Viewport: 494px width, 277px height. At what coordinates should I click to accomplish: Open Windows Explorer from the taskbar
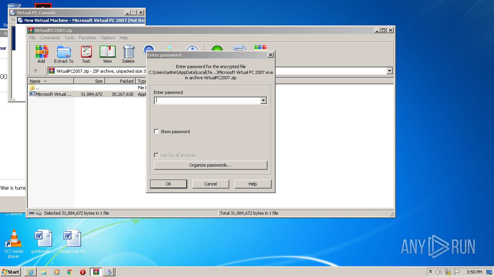(x=44, y=272)
